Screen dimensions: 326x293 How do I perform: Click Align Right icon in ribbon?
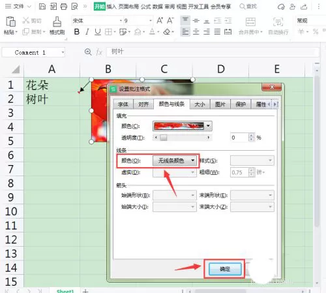click(207, 32)
